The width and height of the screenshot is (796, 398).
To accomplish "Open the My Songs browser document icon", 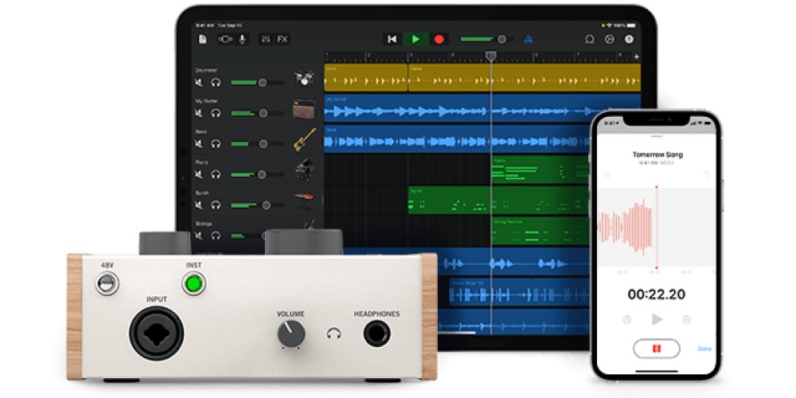I will [203, 39].
